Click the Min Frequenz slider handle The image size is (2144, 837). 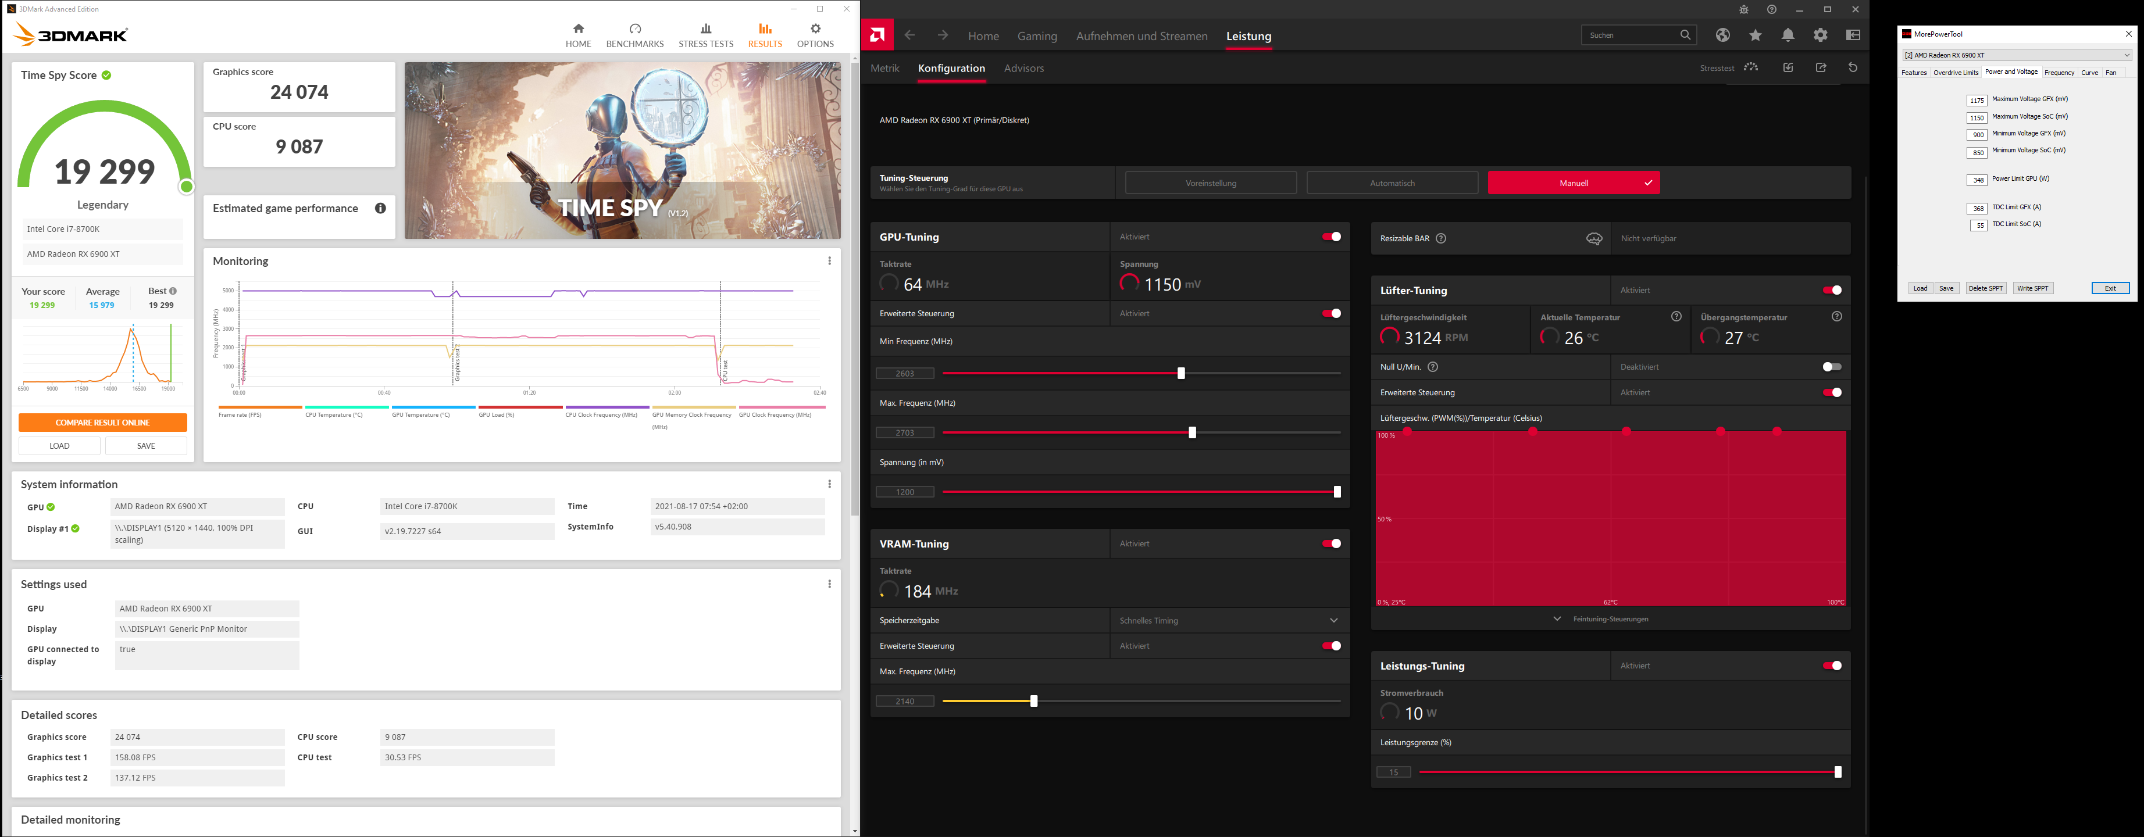[x=1181, y=374]
